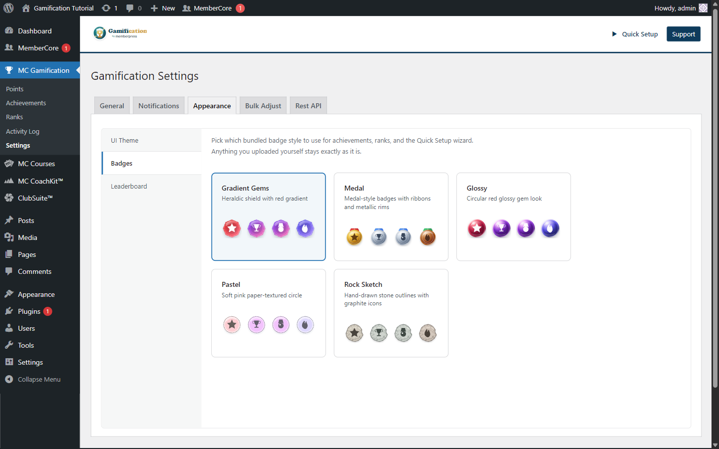Click the Gamification by MemberPress logo
The height and width of the screenshot is (449, 719).
[120, 33]
